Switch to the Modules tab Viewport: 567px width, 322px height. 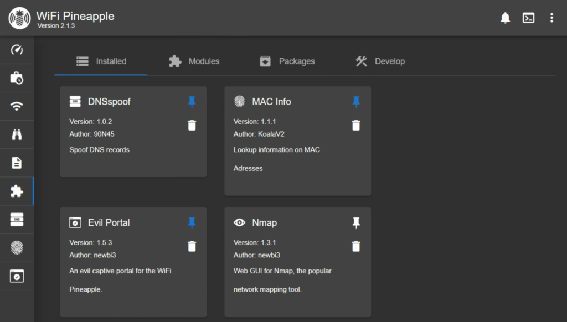(194, 61)
